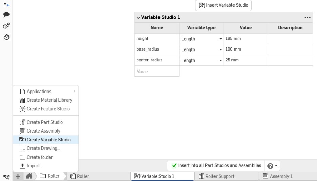Open the three-dot menu of Variable Studio 1

point(307,18)
